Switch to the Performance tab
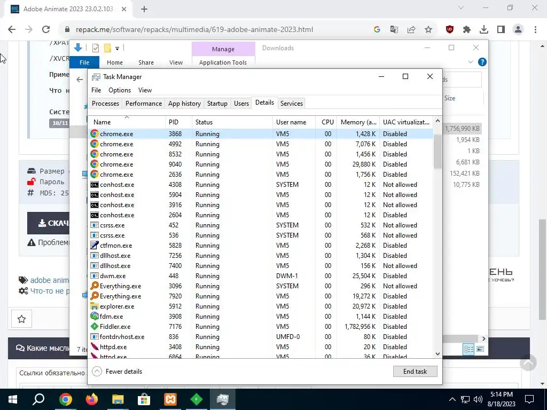547x410 pixels. 144,104
